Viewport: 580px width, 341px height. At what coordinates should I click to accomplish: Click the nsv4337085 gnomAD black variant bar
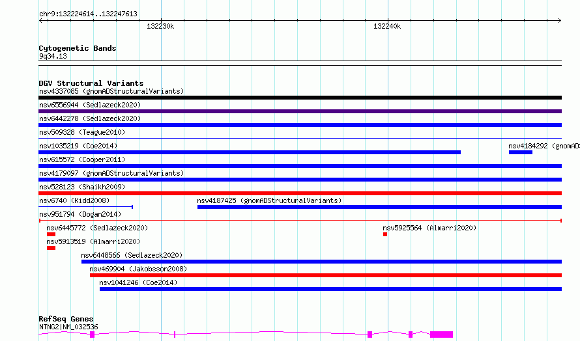click(300, 98)
